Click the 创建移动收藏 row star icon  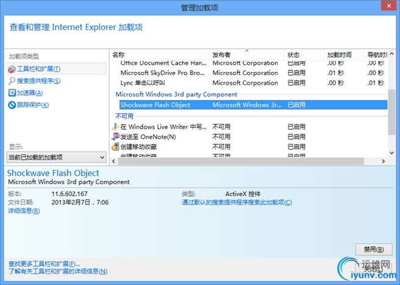[116, 146]
